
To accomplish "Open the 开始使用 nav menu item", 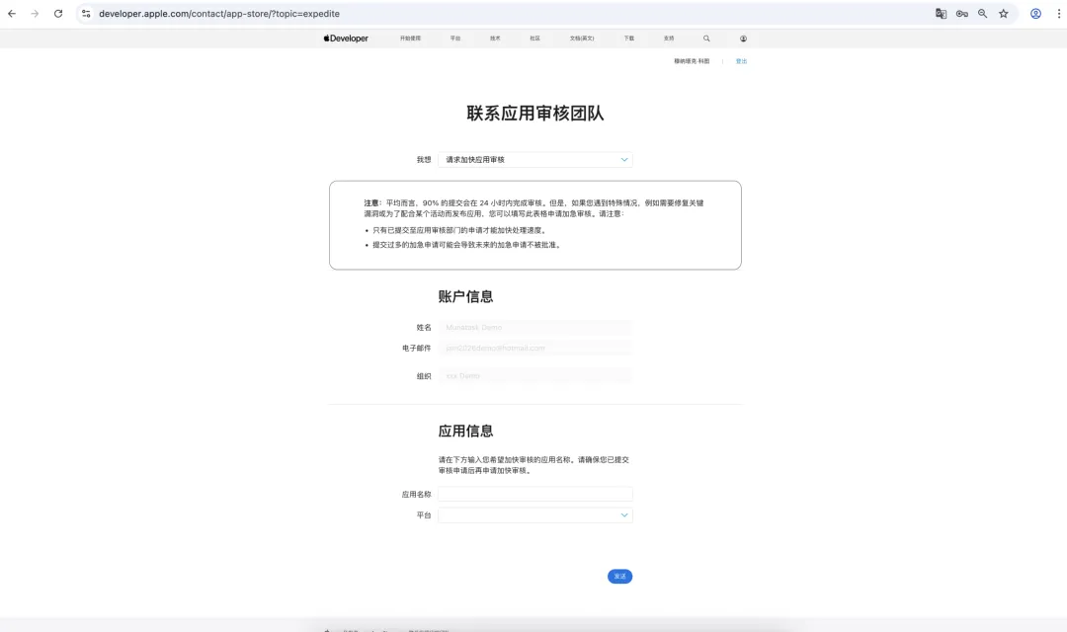I will [x=410, y=39].
